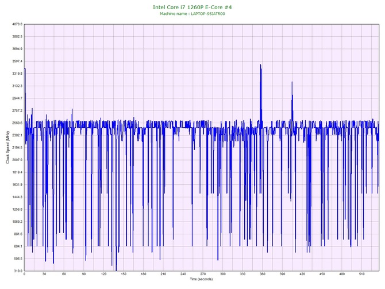Click the 390 seconds x-axis tick label
385x289 pixels.
coord(283,274)
